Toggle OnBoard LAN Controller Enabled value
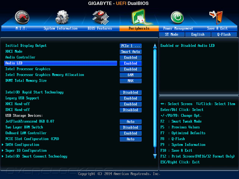The image size is (239, 179). 131,133
